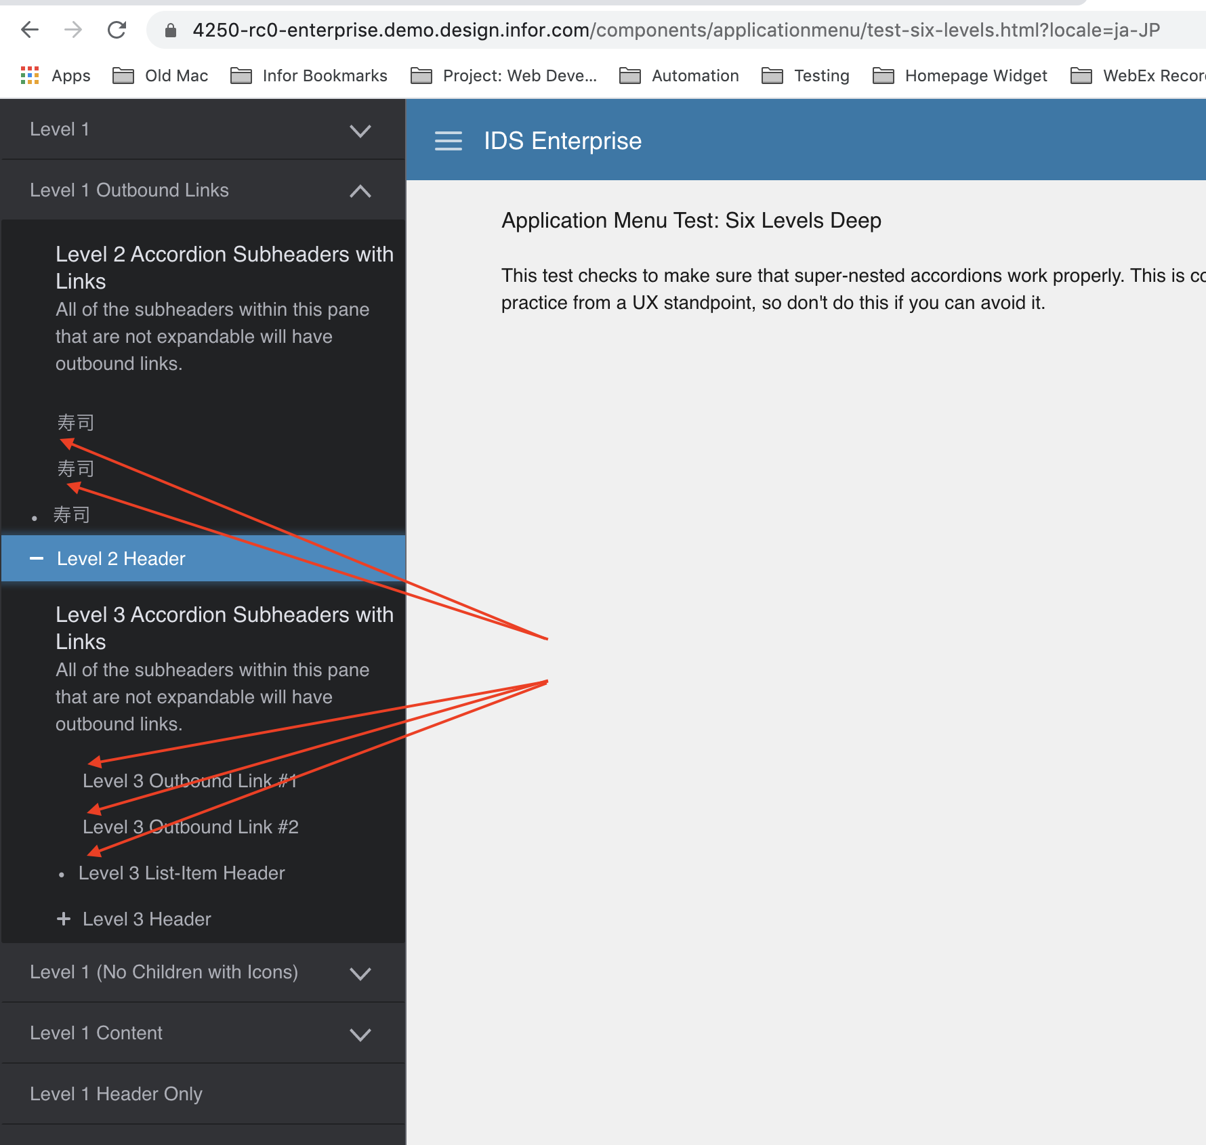Open the Project: Web Deve... bookmarks folder

[504, 75]
